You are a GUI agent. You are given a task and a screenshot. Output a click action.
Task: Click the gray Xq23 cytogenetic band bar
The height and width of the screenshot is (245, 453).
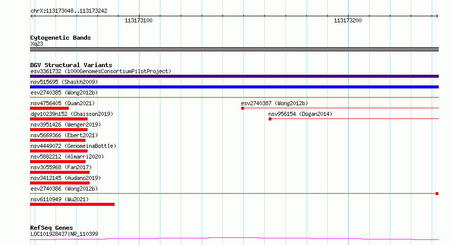pyautogui.click(x=234, y=49)
